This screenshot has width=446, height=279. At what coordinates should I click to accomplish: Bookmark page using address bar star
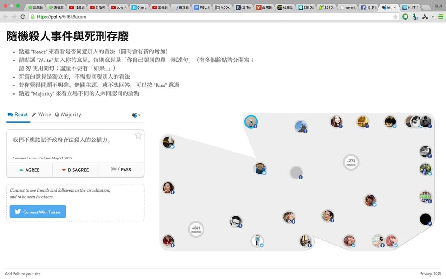395,17
